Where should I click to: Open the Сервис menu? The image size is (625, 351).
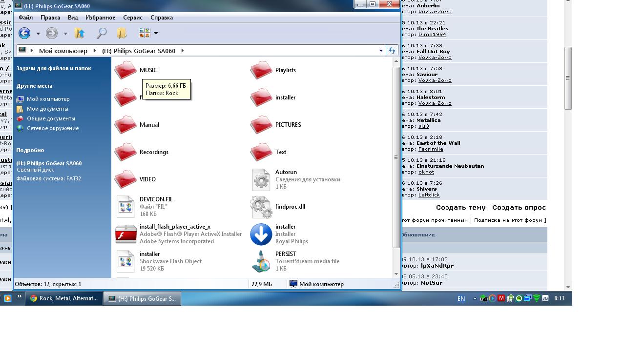coord(133,18)
